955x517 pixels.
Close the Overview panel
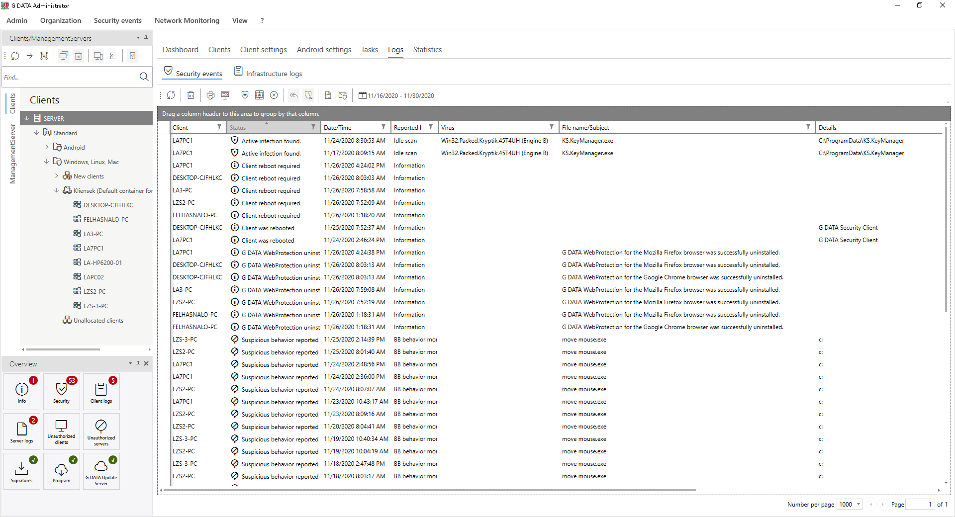(x=146, y=363)
